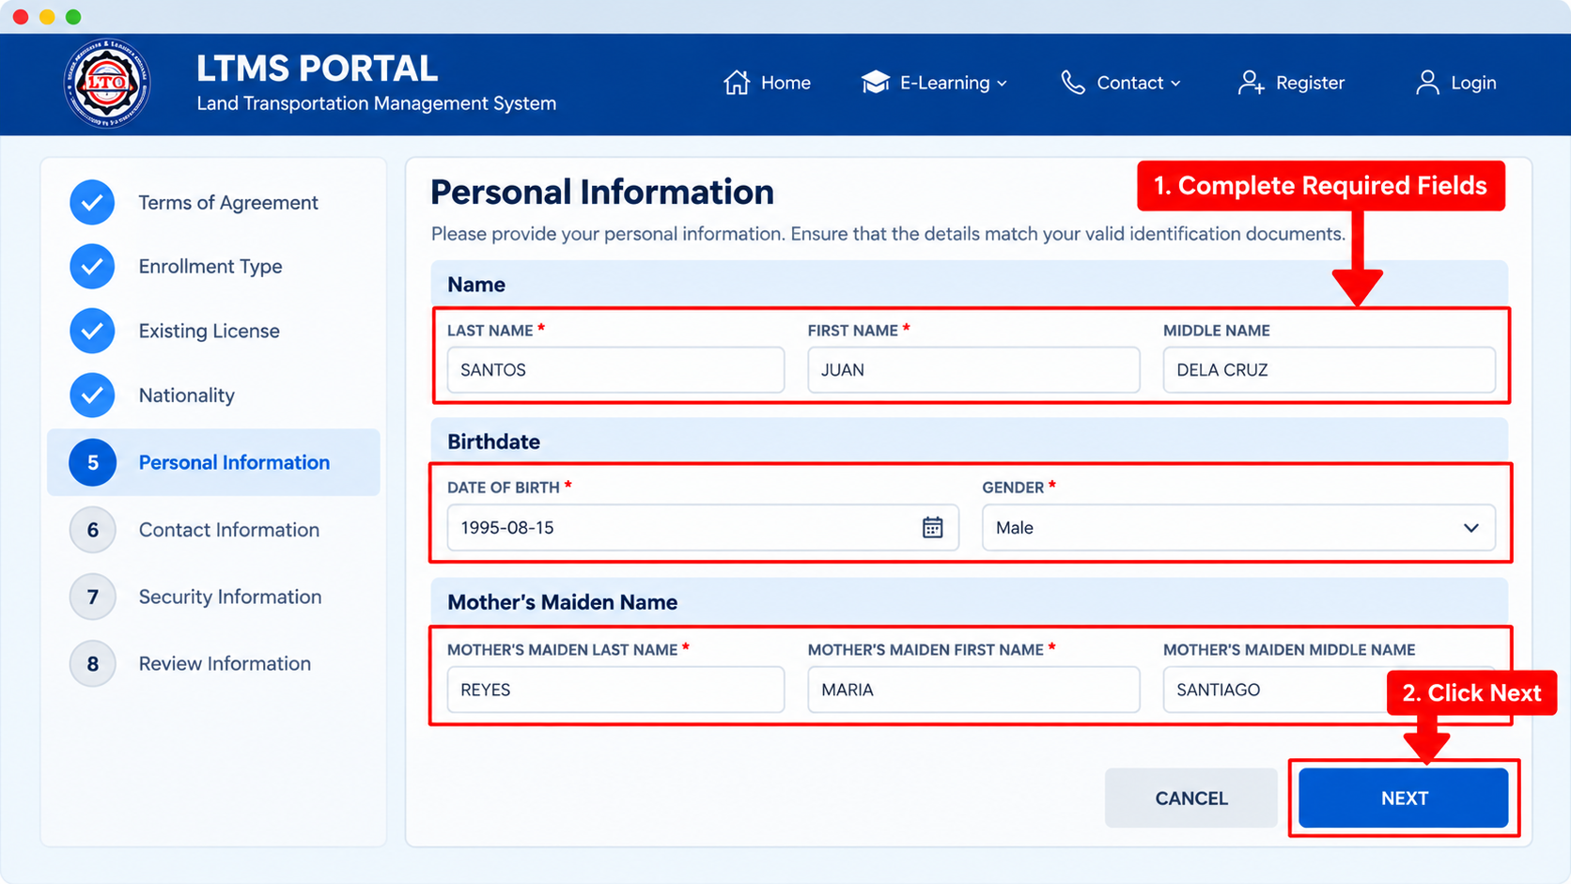
Task: Click the Enrollment Type checkmark icon
Action: pos(92,267)
